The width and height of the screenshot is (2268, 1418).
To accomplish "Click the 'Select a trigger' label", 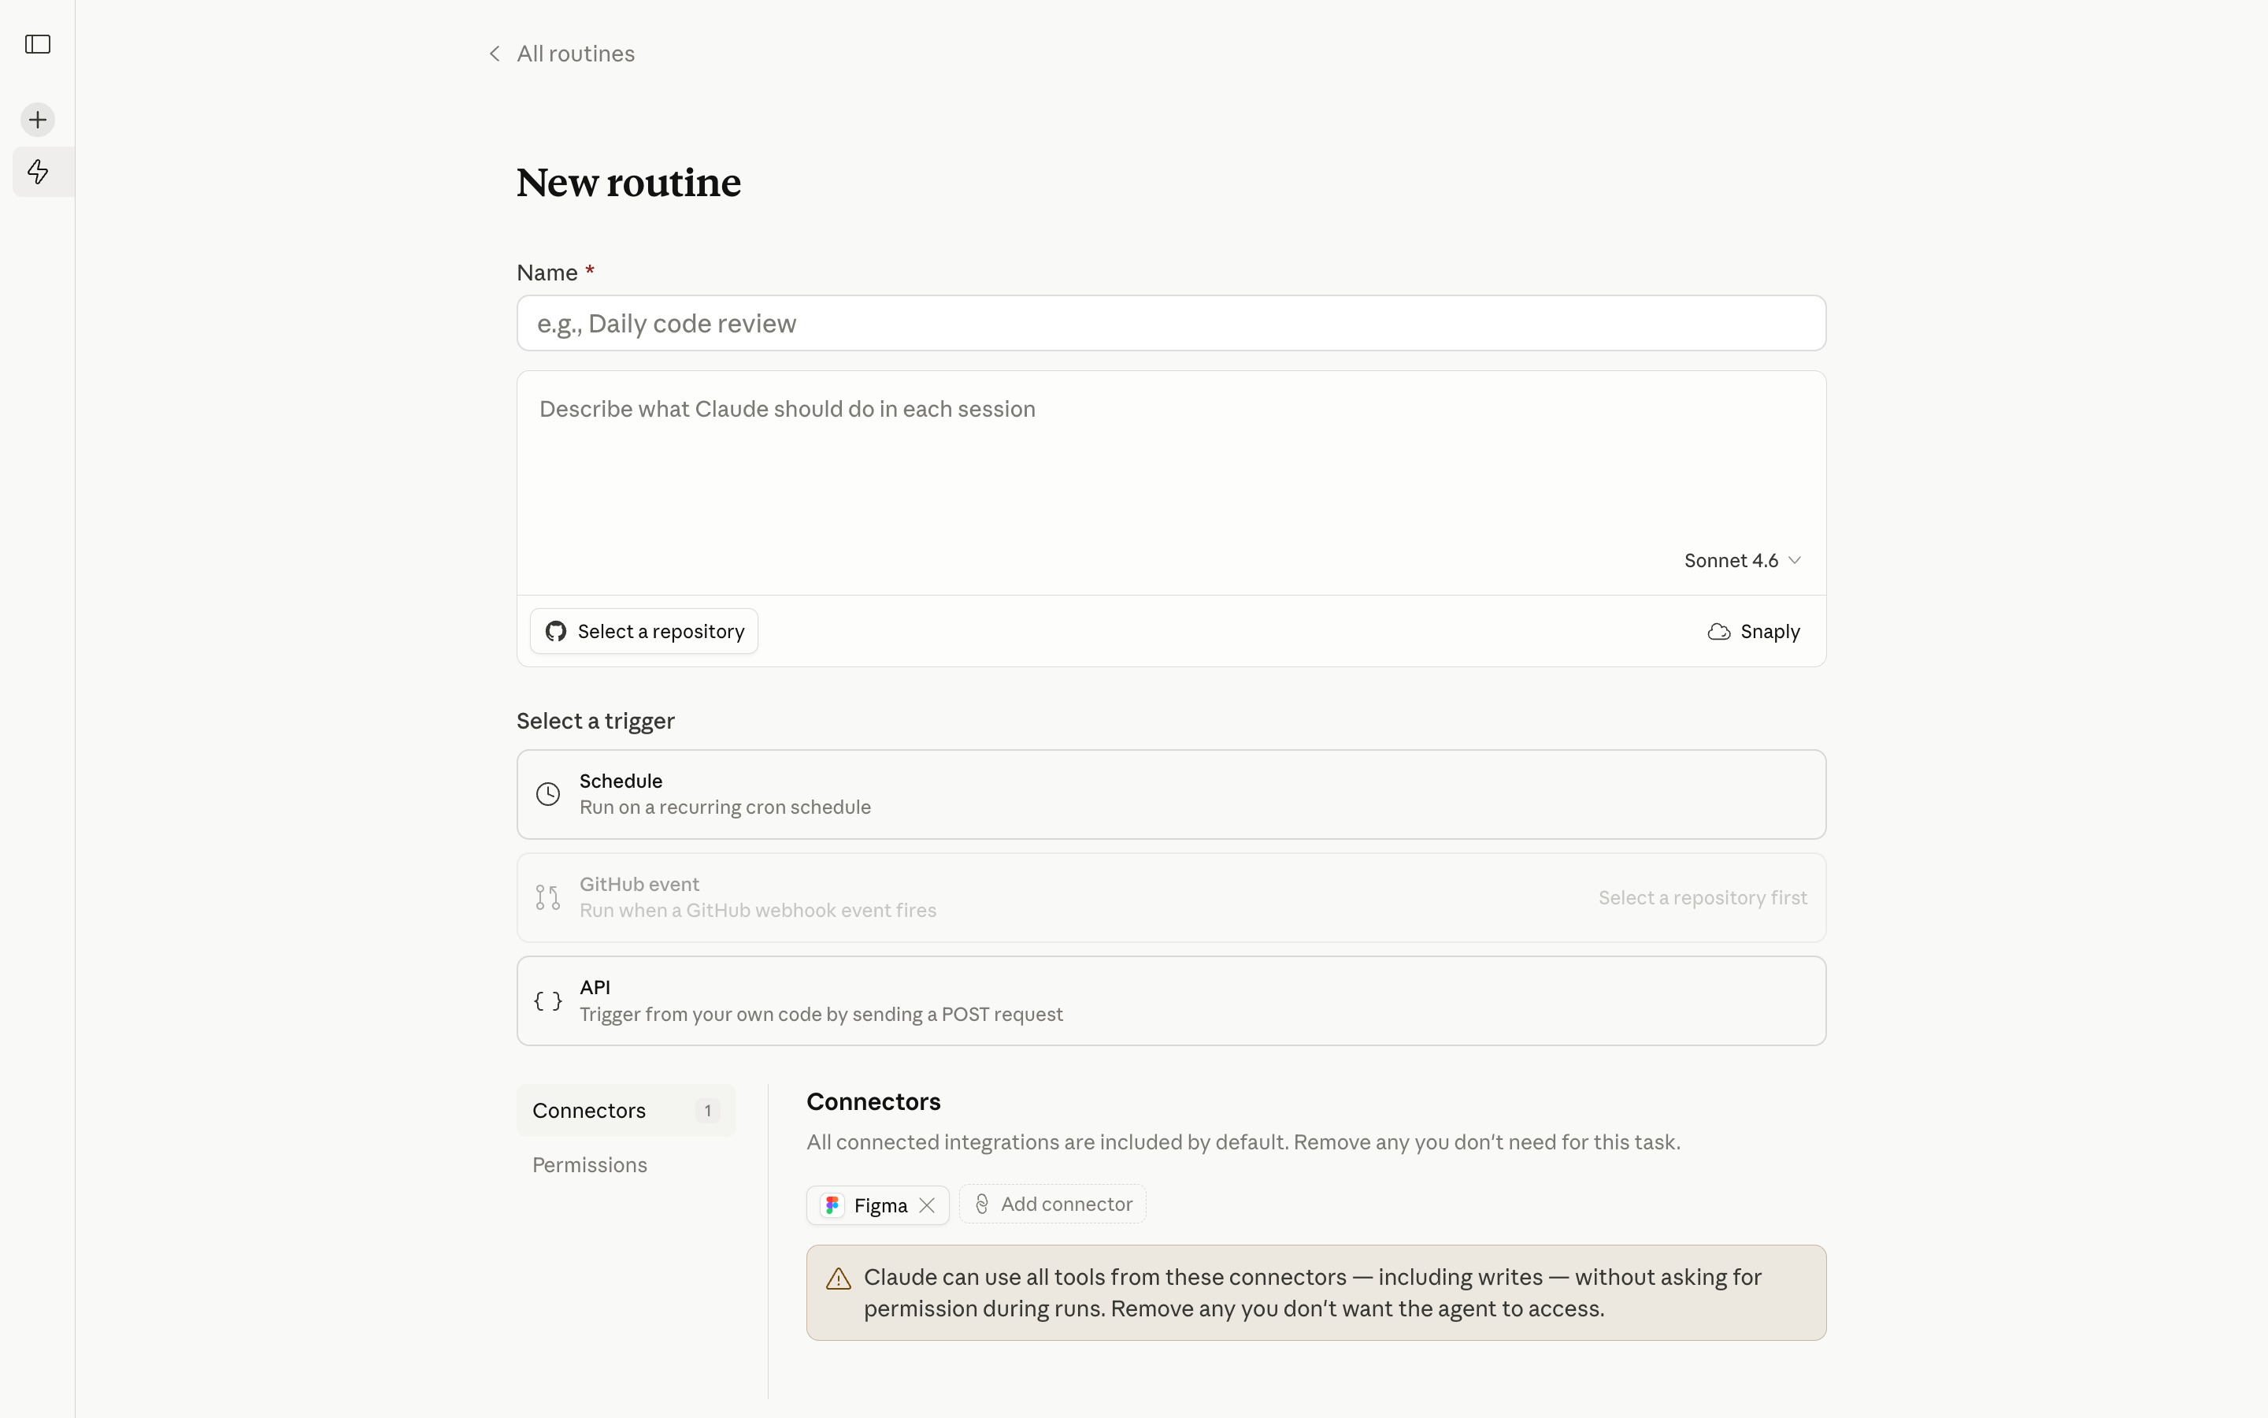I will point(596,720).
